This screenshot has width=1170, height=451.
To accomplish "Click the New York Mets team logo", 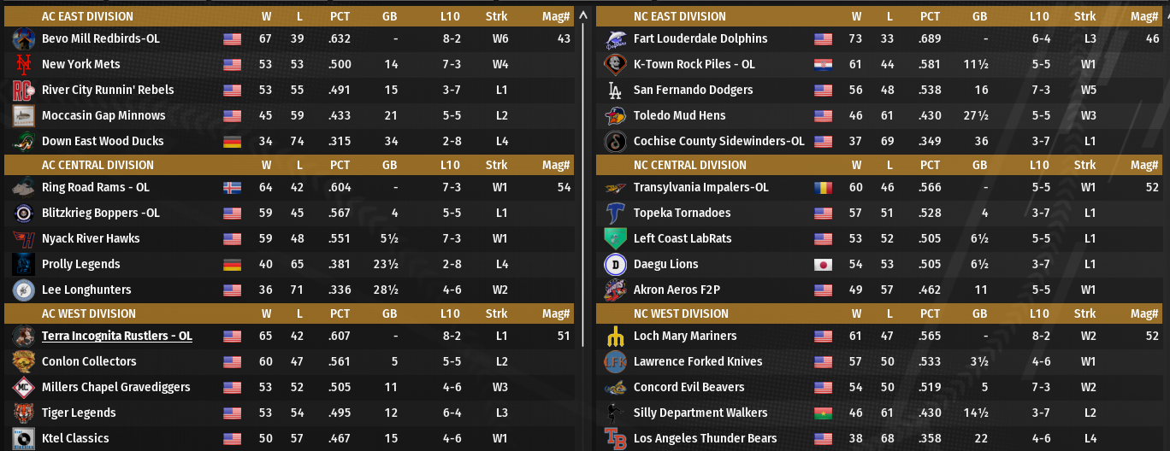I will pyautogui.click(x=23, y=64).
